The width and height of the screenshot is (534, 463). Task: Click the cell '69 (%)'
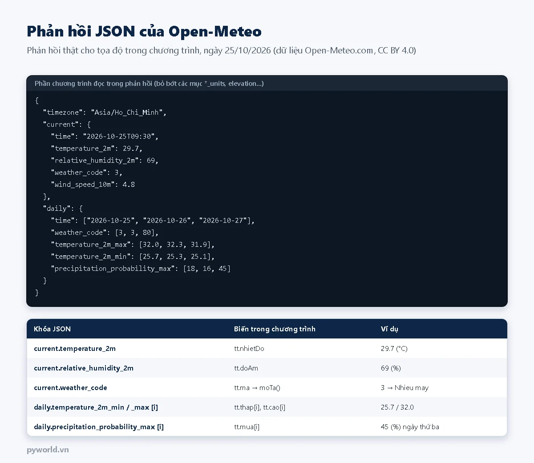click(x=391, y=368)
